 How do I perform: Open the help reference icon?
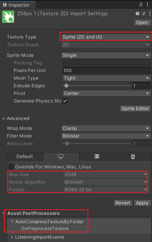pyautogui.click(x=138, y=14)
